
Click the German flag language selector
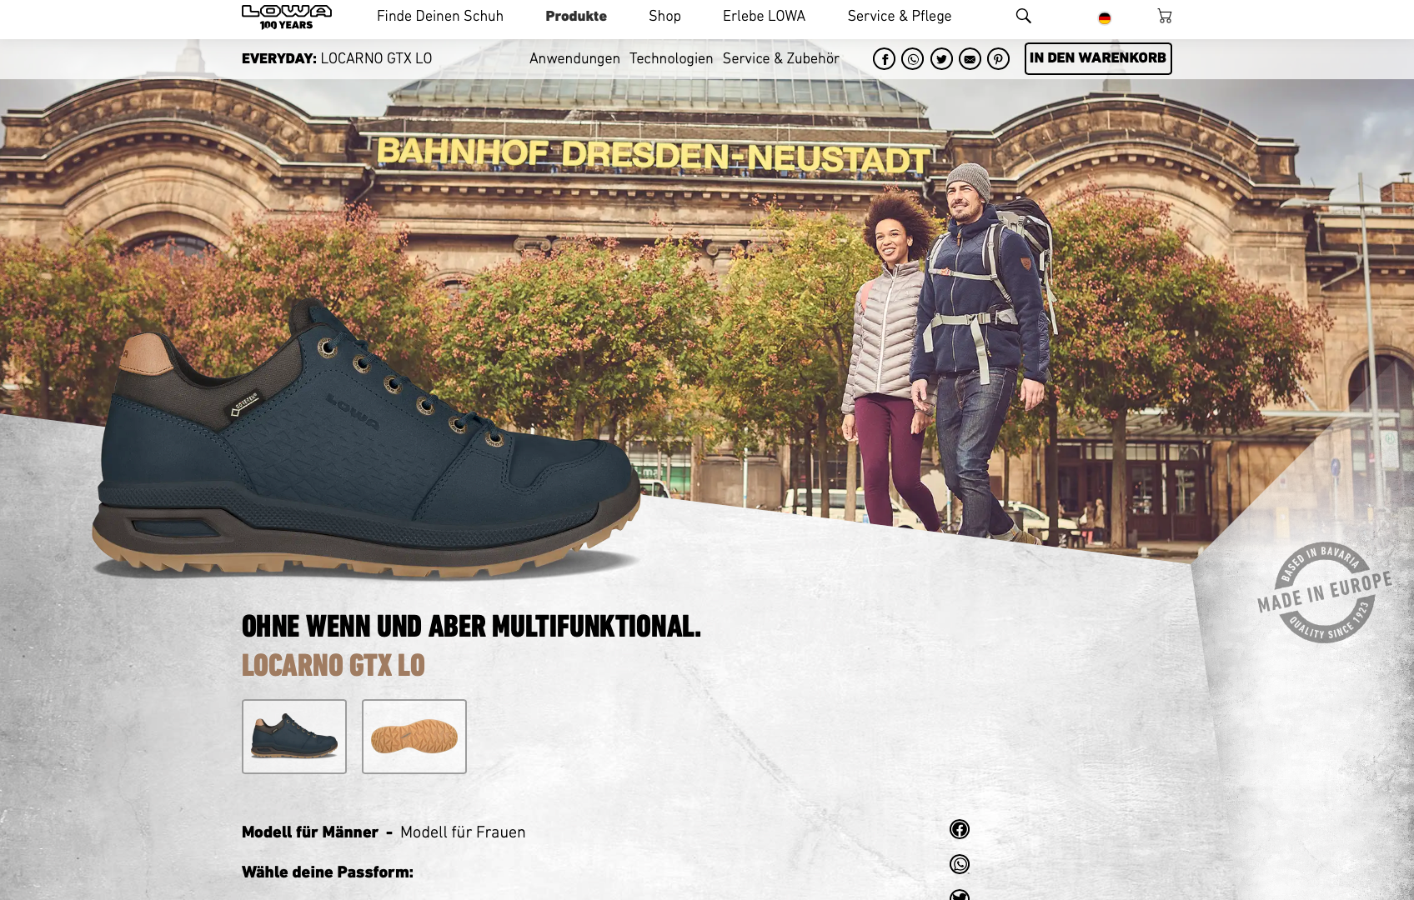1105,17
